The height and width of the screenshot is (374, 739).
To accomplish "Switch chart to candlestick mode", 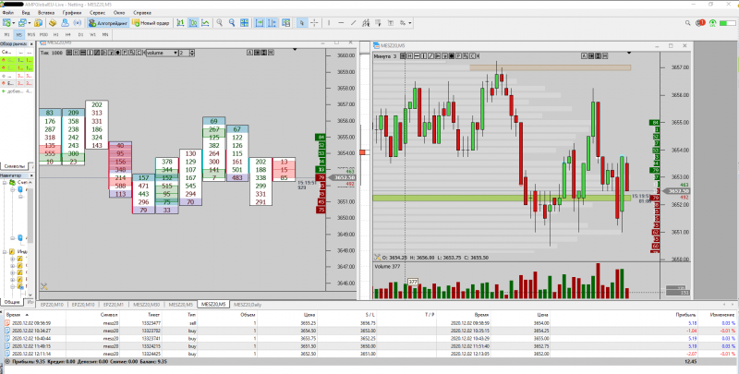I will click(193, 22).
